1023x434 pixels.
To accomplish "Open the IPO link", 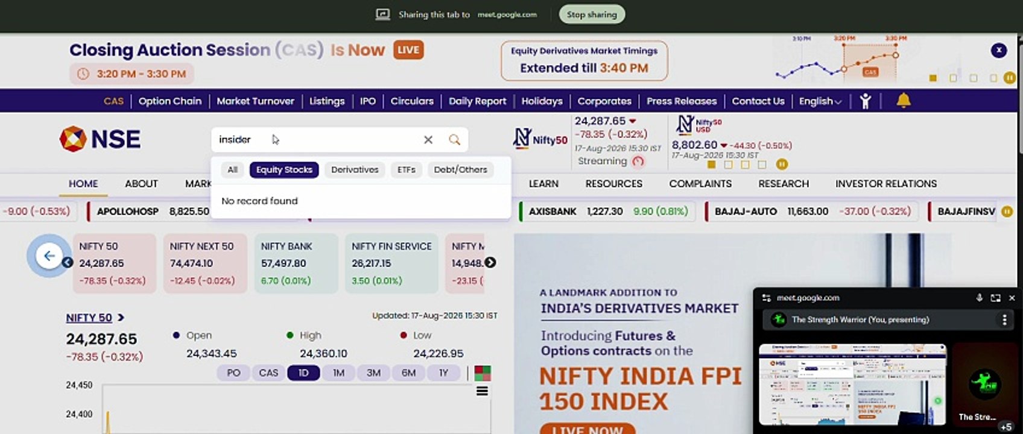I will tap(367, 101).
